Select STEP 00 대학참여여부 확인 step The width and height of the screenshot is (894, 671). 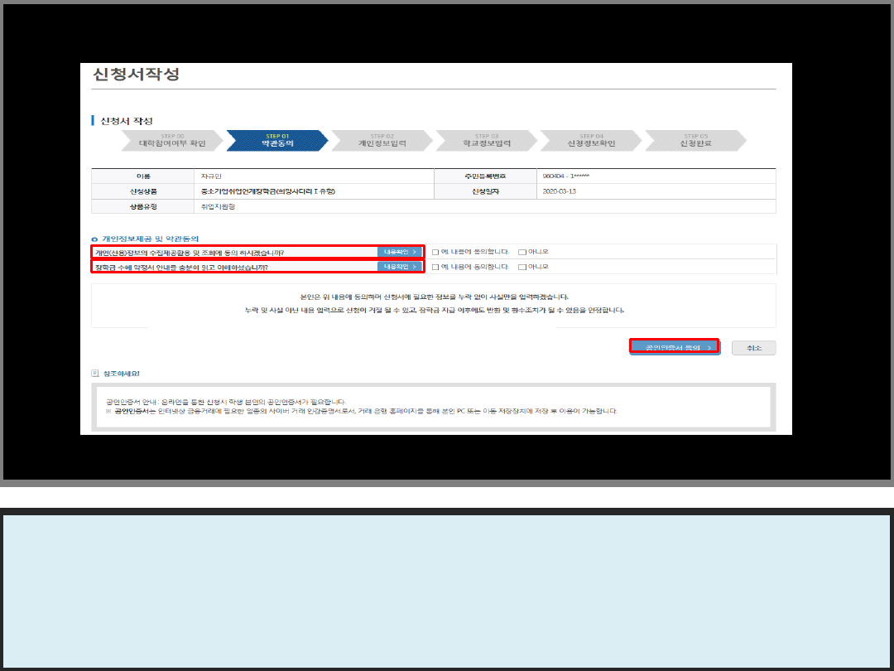coord(172,141)
